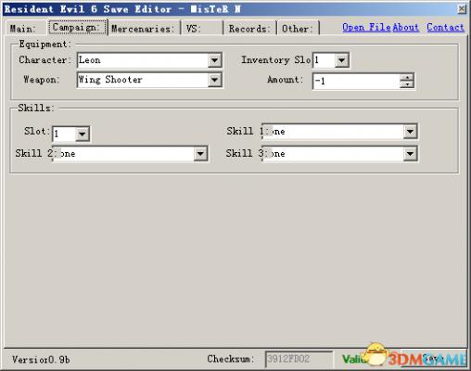Click the Checksum value field

pos(299,359)
